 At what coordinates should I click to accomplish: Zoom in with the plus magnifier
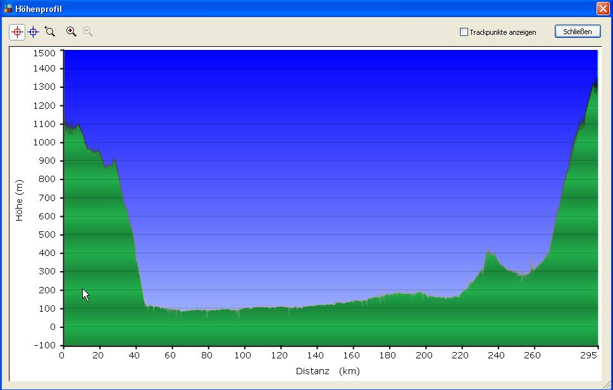(71, 32)
